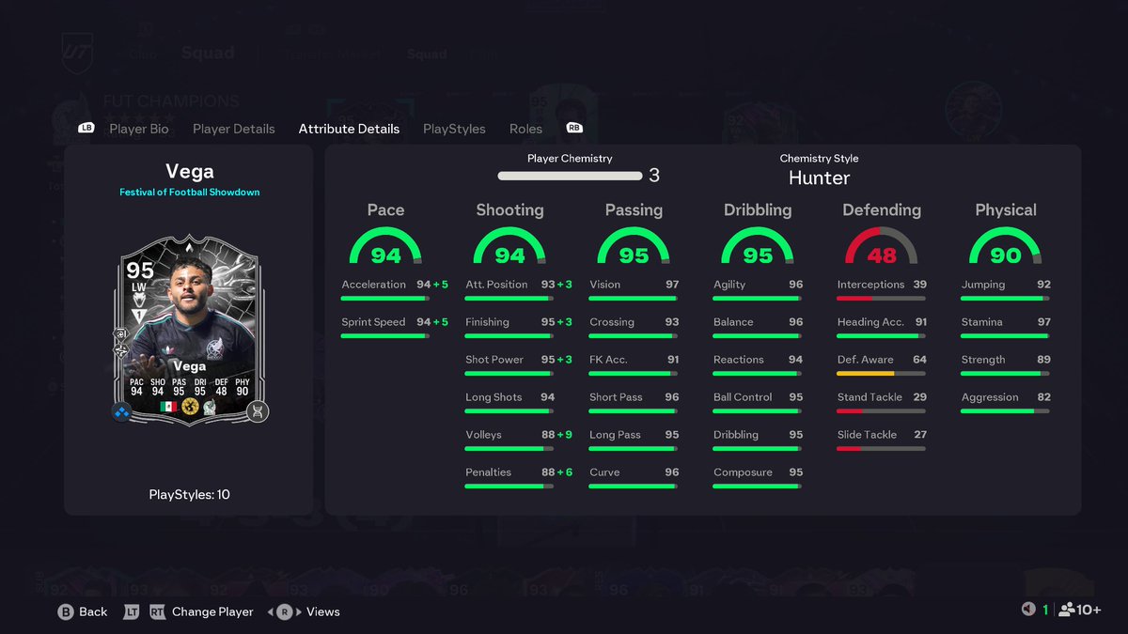1128x634 pixels.
Task: Click the Back label
Action: tap(93, 611)
